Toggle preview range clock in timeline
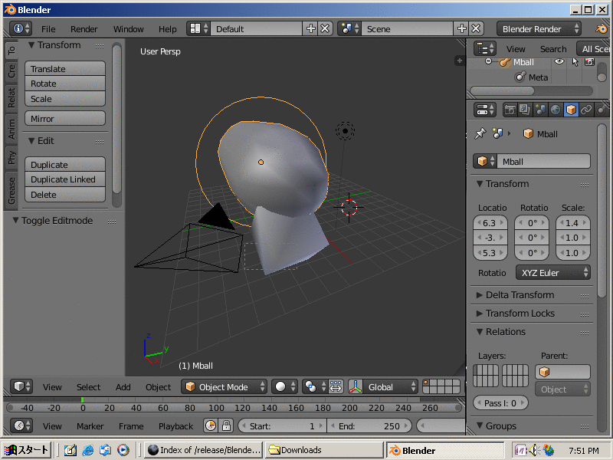The width and height of the screenshot is (613, 460). point(211,426)
